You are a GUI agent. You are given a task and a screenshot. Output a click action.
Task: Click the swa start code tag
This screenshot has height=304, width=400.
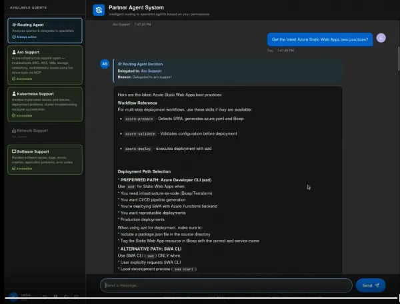point(184,269)
